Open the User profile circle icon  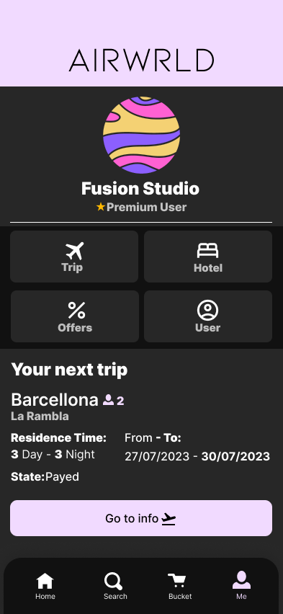[208, 311]
